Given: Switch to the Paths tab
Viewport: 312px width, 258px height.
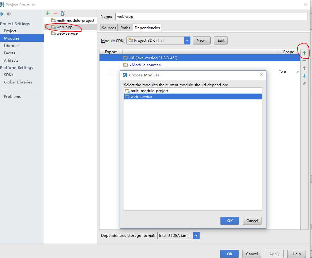Looking at the screenshot, I should 125,28.
